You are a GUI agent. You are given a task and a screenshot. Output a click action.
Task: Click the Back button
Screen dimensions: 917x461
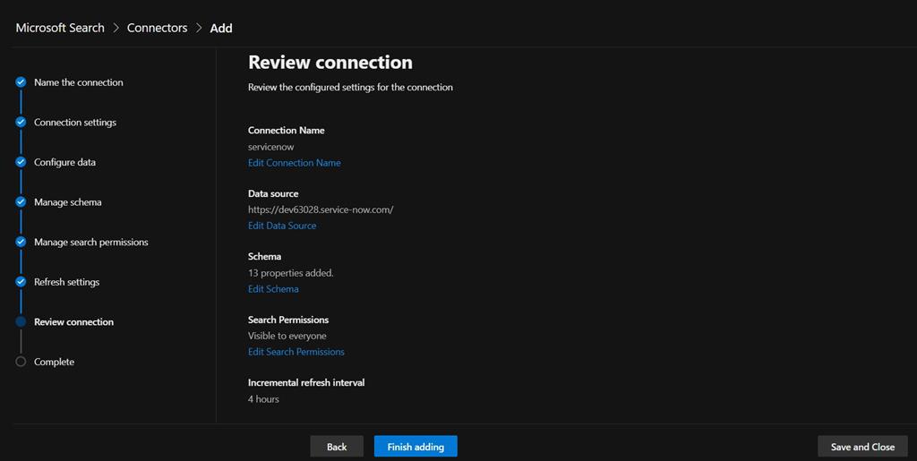(x=337, y=447)
